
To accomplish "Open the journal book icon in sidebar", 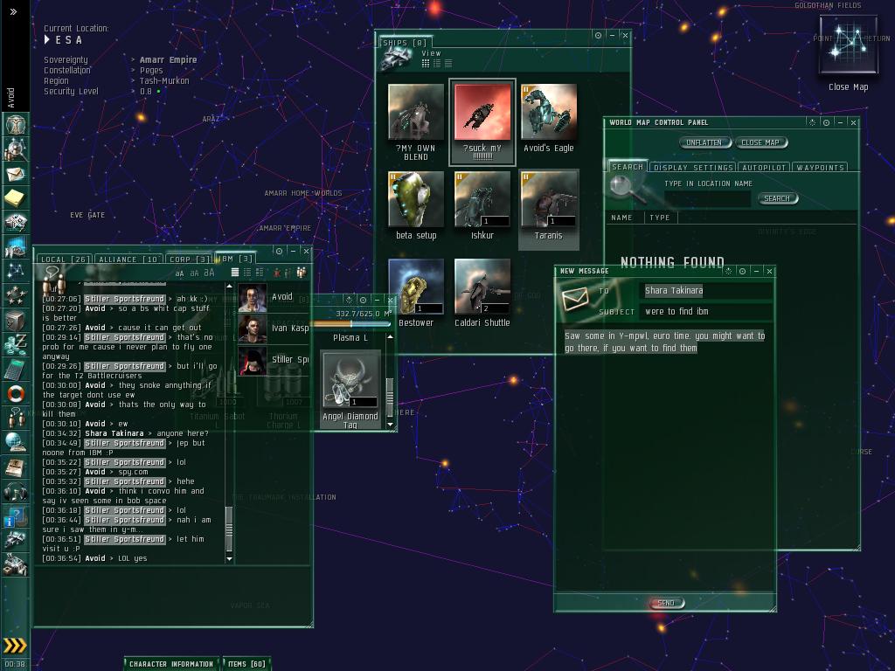I will [x=15, y=467].
